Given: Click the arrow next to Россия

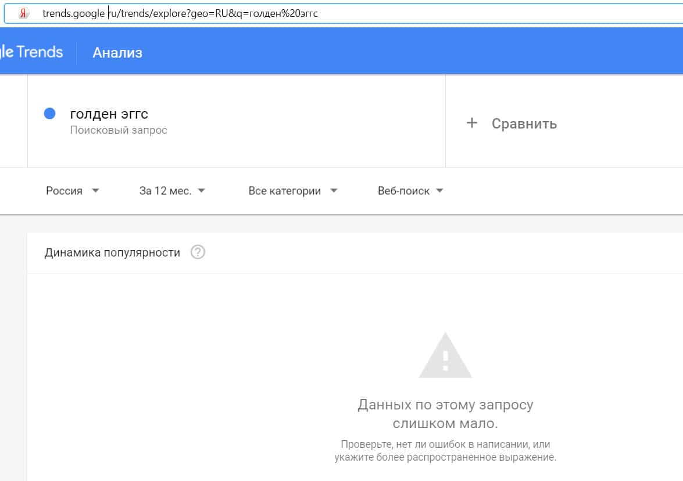Looking at the screenshot, I should tap(95, 190).
